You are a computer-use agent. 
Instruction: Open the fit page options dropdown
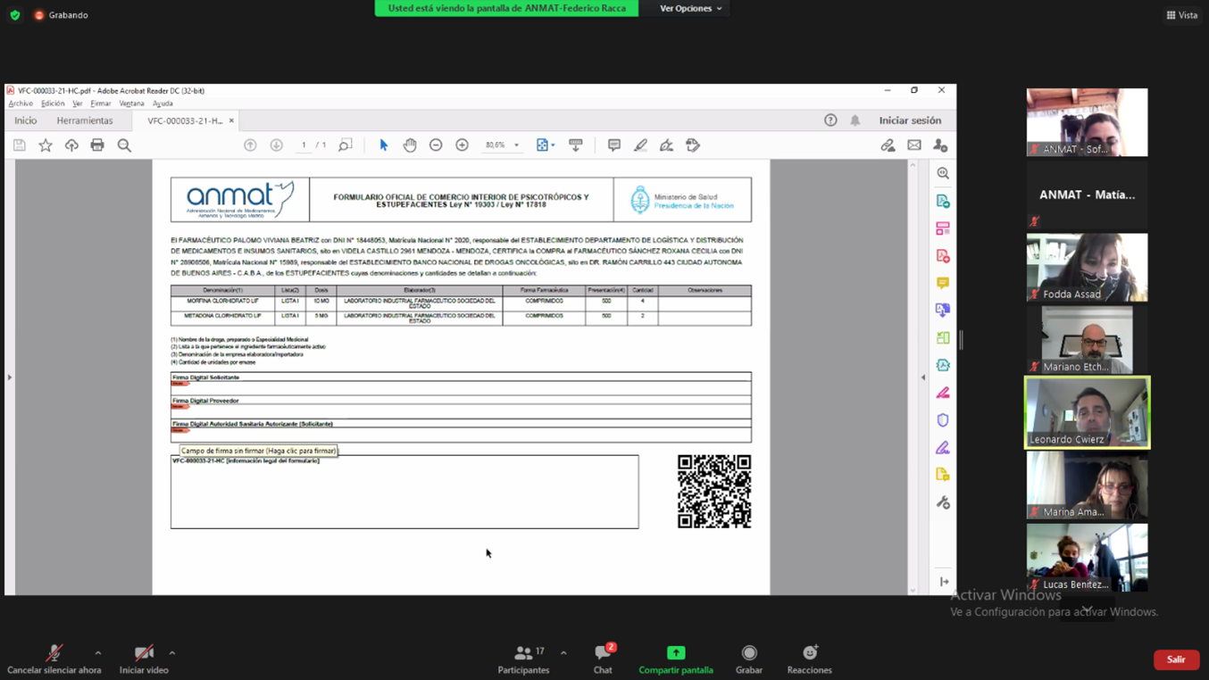coord(546,145)
